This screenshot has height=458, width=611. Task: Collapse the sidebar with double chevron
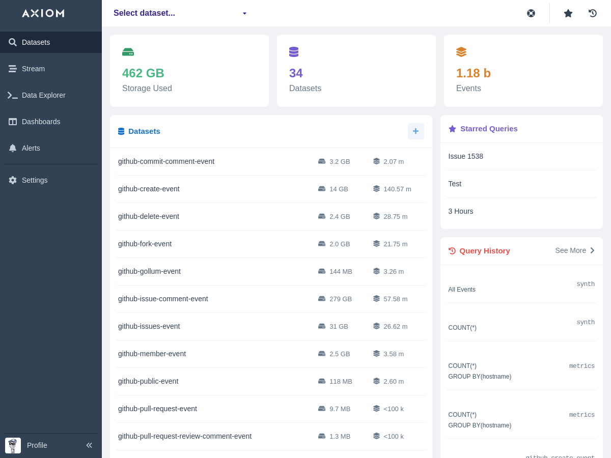tap(89, 445)
